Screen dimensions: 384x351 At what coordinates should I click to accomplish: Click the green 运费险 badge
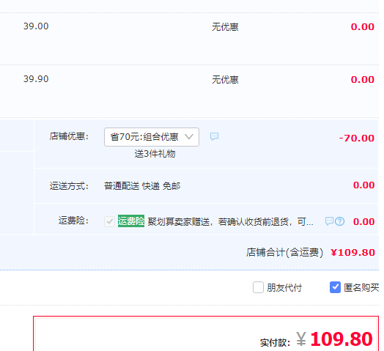131,221
